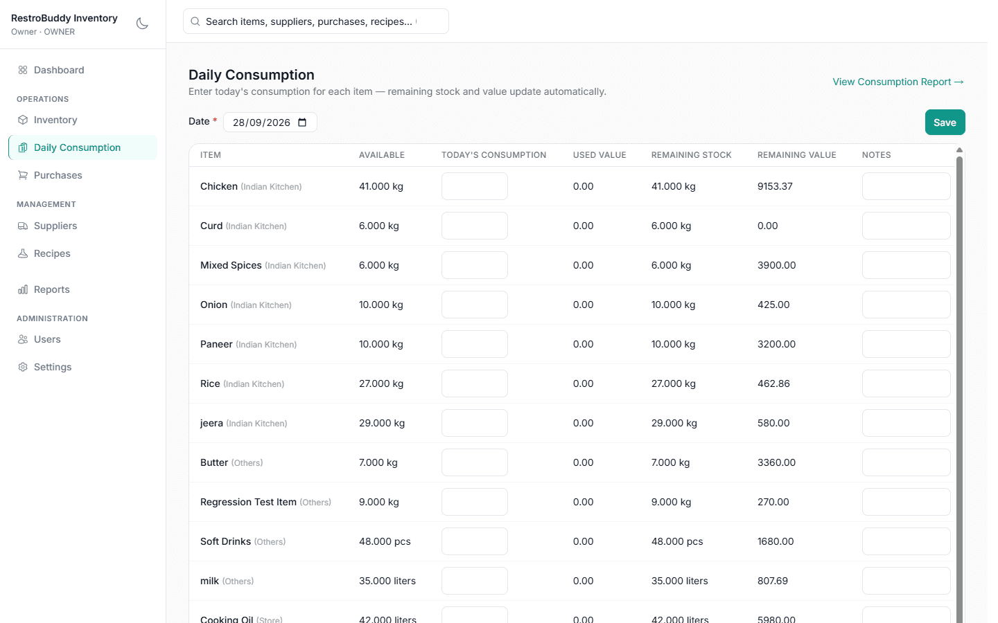The width and height of the screenshot is (998, 623).
Task: Click the search magnifier icon
Action: 195,21
